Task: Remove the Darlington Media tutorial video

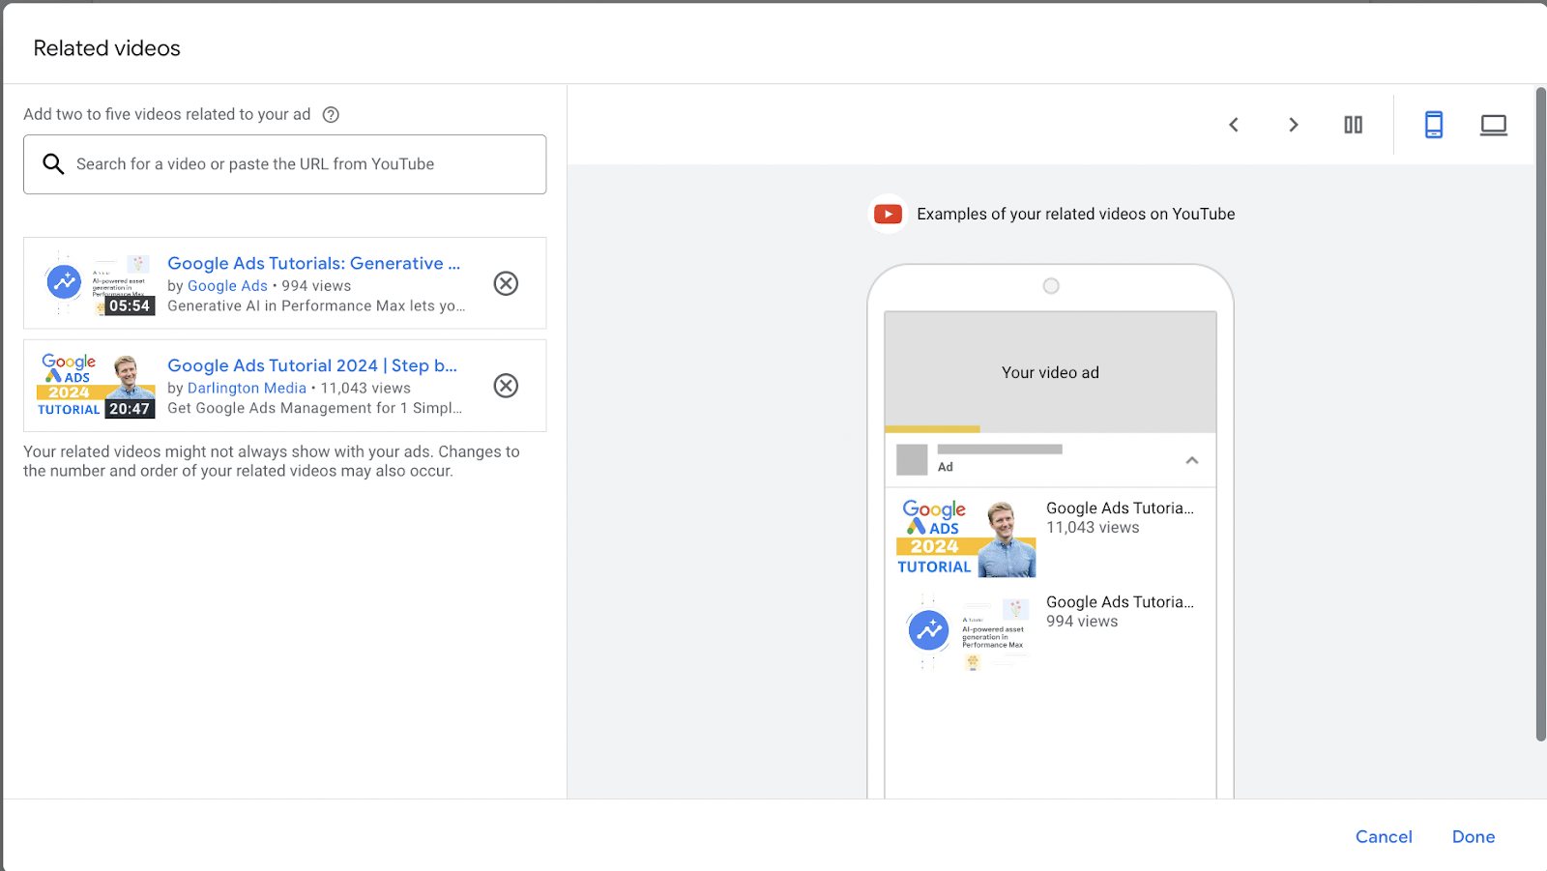Action: coord(506,386)
